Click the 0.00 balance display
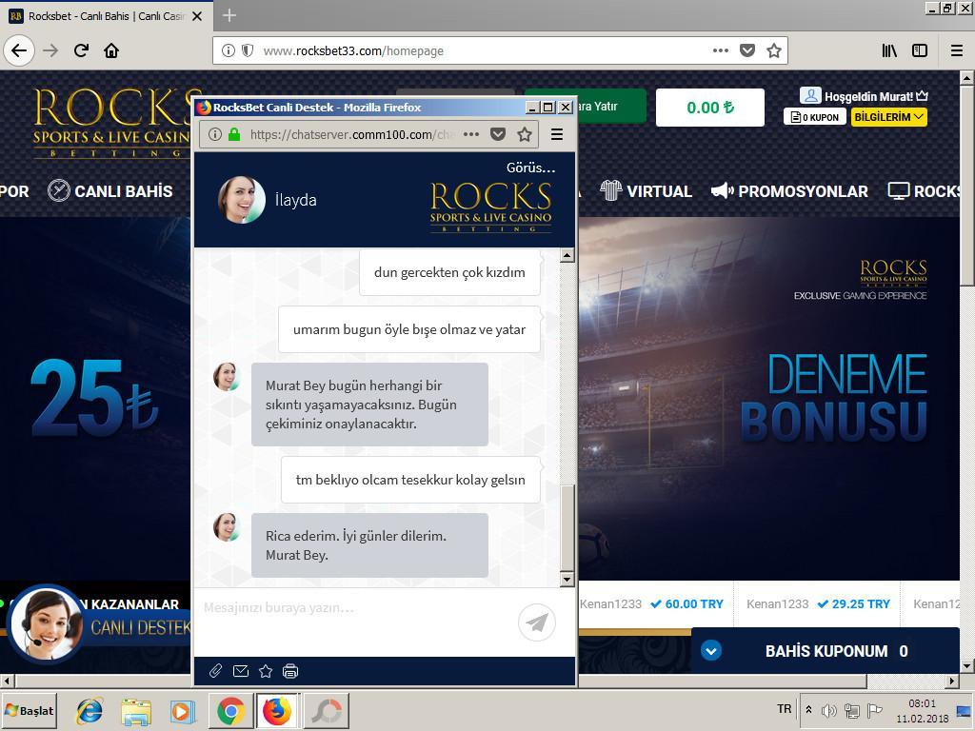 [710, 108]
